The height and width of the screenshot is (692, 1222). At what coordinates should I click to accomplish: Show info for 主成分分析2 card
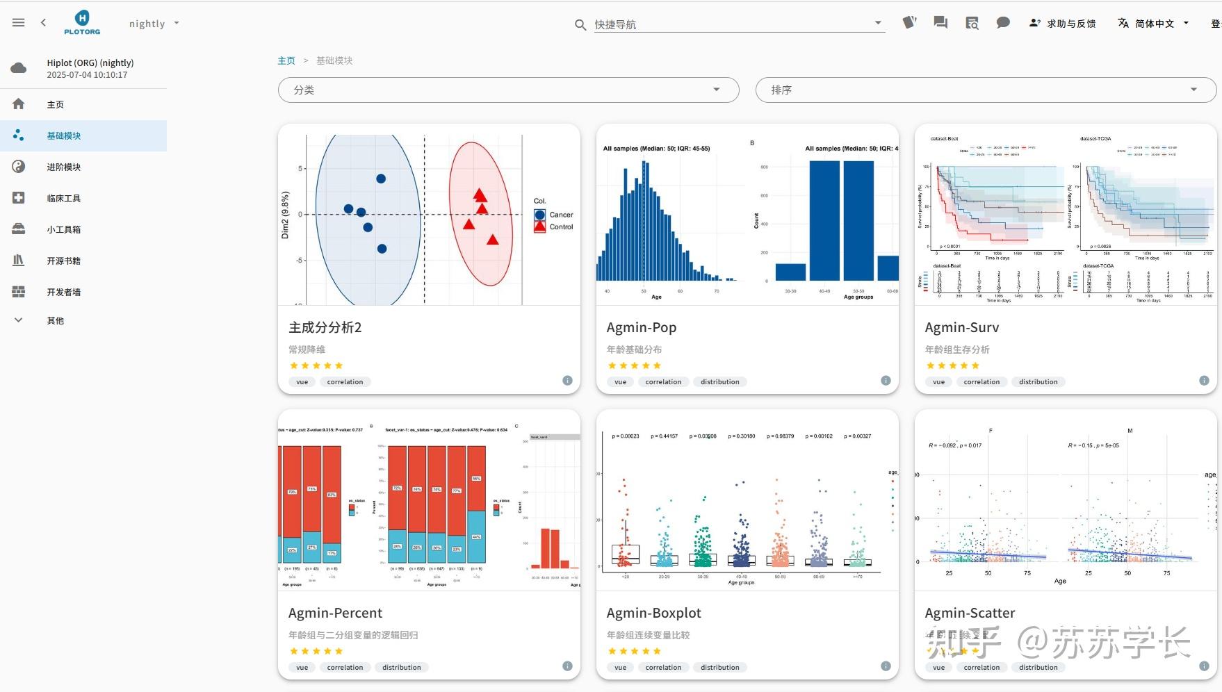567,381
